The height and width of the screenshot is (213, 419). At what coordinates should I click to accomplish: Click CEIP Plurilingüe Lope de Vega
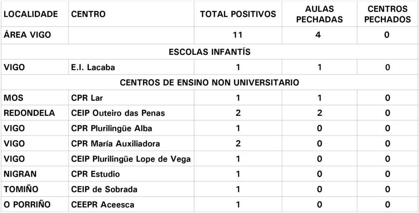tap(131, 159)
